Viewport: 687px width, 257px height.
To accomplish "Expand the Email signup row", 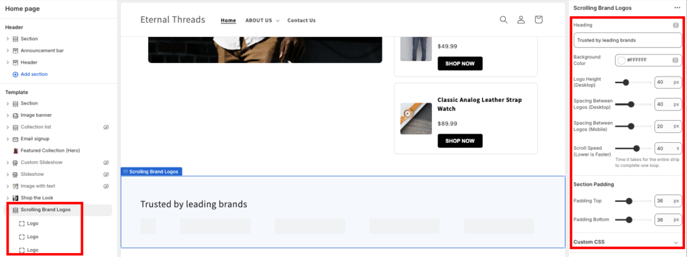I will click(7, 139).
